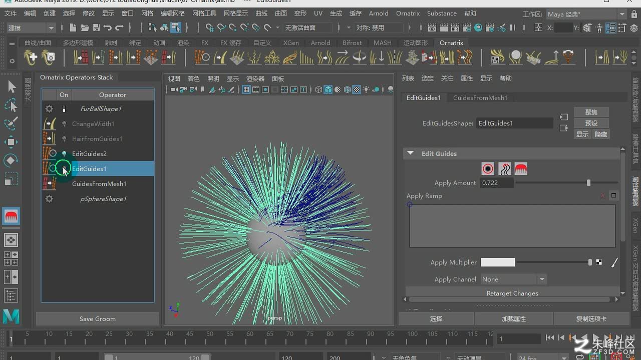
Task: Choose the Lasso select tool
Action: 11,105
